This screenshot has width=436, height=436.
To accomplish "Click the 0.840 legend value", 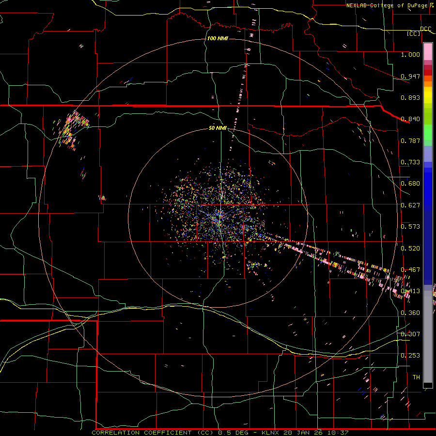I will click(x=410, y=119).
